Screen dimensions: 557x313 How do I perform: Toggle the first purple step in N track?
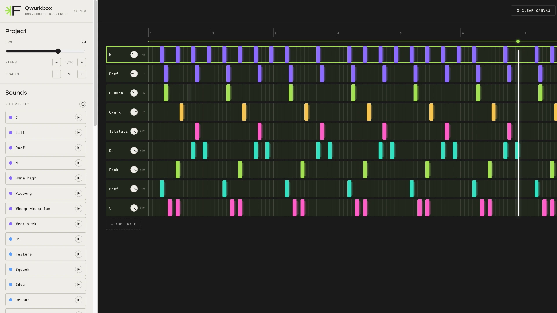(x=162, y=55)
